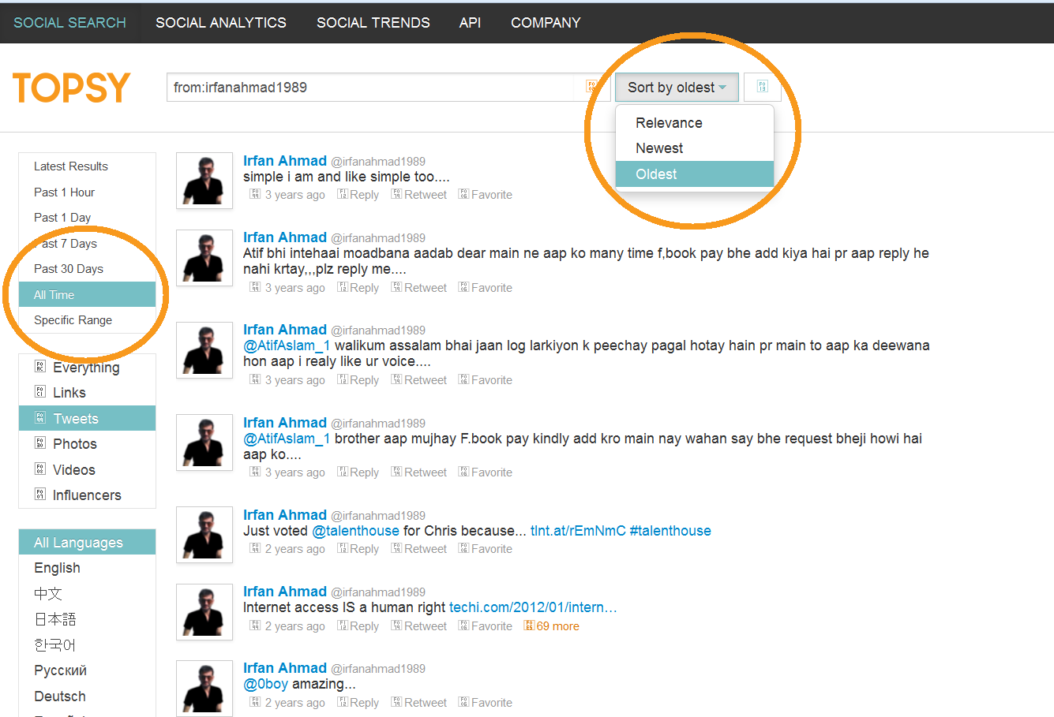Screen dimensions: 1054x717
Task: Favorite the "walikum assalam" tweet
Action: (x=486, y=380)
